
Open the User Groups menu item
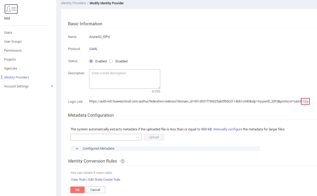pos(13,42)
